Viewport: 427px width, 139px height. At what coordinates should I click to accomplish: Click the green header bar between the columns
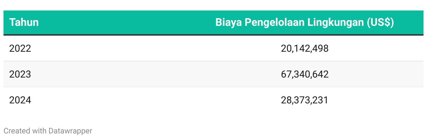126,22
